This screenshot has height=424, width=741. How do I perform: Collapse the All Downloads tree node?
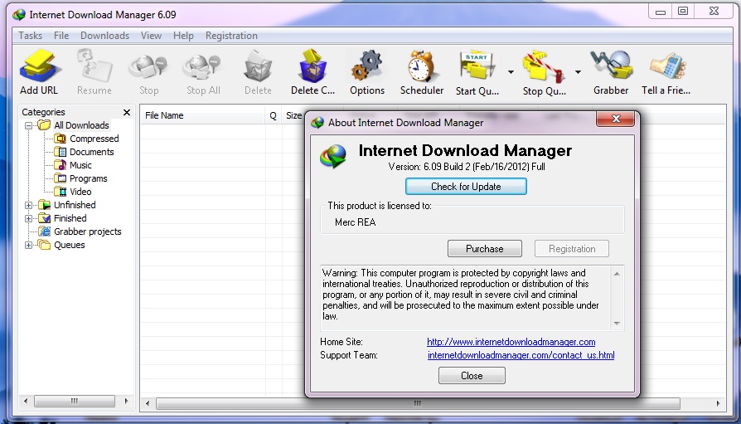[x=28, y=126]
